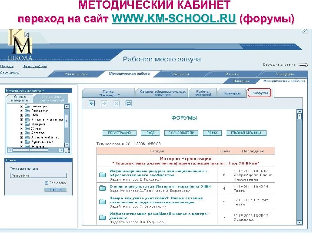Click the История folder icon in tree
The height and width of the screenshot is (235, 313).
(x=27, y=124)
